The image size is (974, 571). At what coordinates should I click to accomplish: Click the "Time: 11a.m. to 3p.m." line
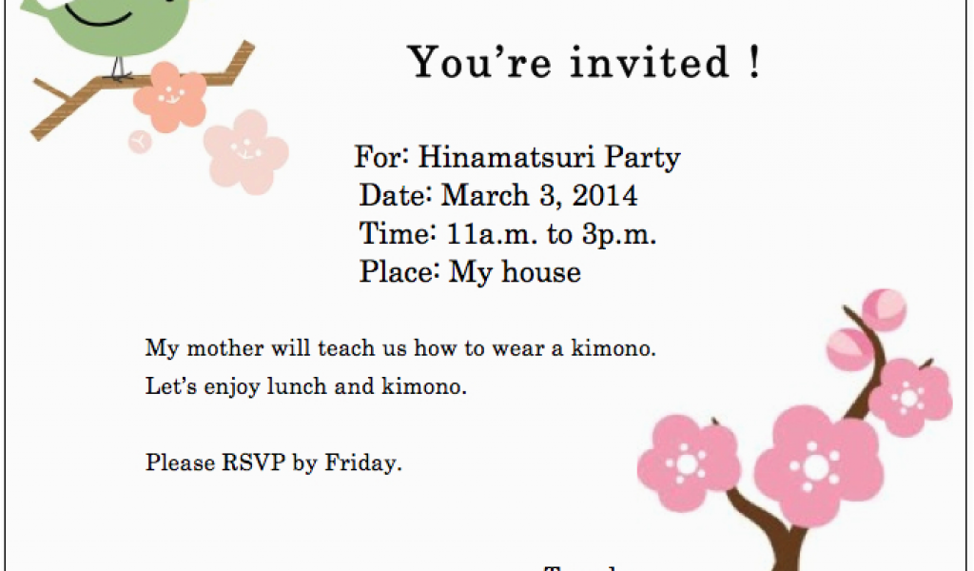tap(508, 233)
